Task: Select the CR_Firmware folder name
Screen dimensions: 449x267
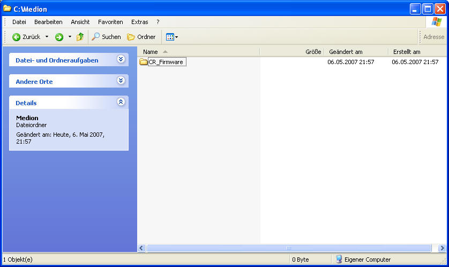Action: click(x=167, y=62)
